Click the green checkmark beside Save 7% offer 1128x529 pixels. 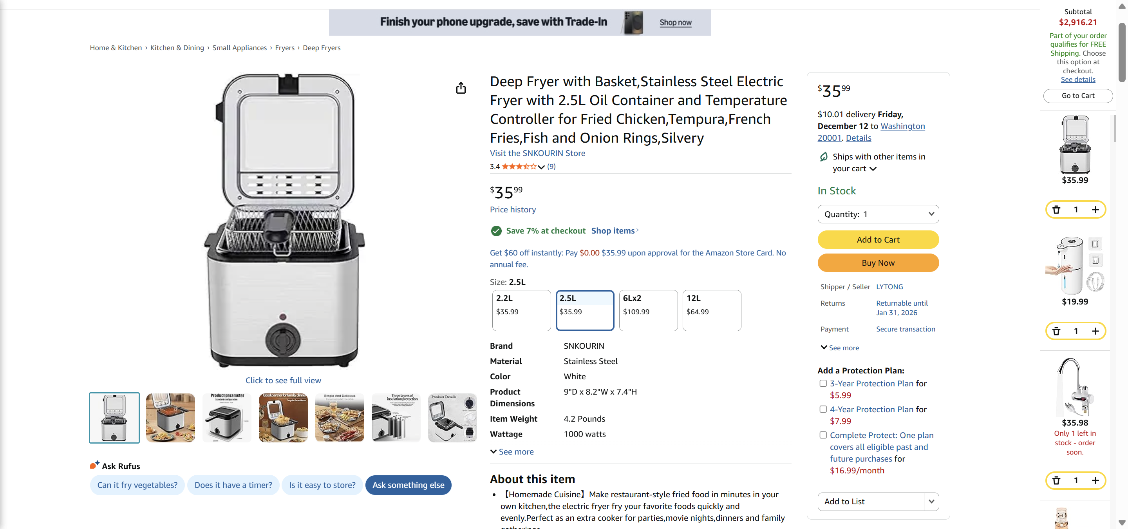pos(496,231)
